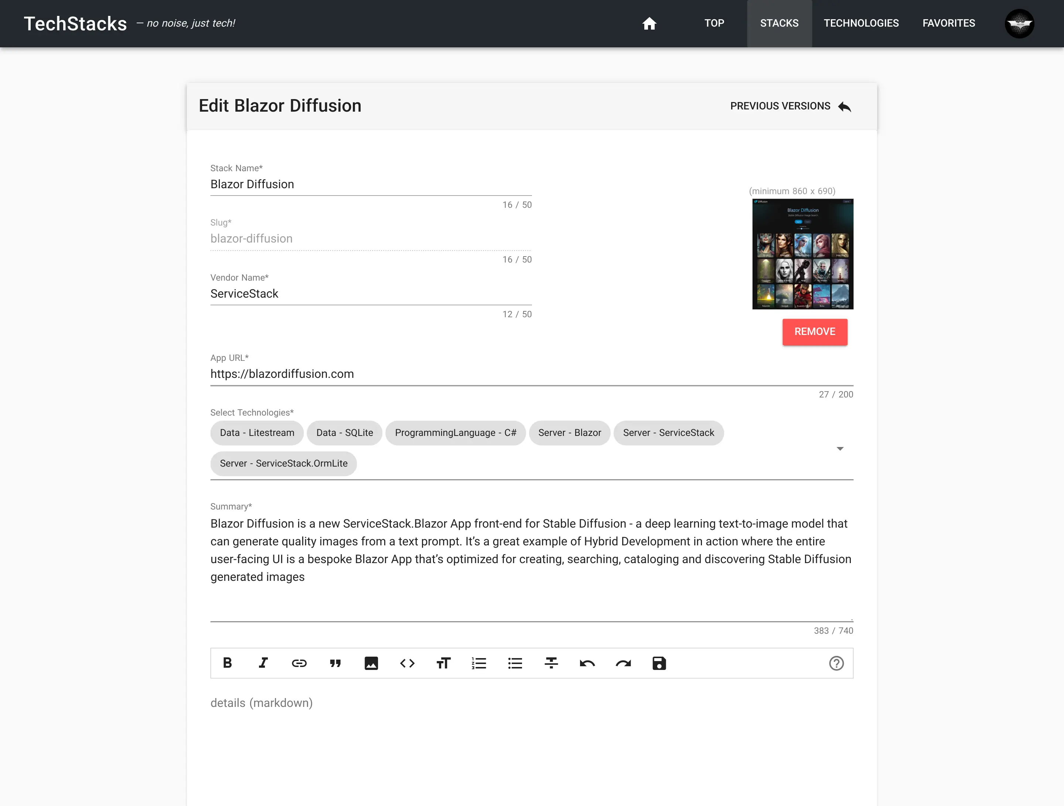Apply strikethrough formatting icon
The width and height of the screenshot is (1064, 806).
pos(551,663)
